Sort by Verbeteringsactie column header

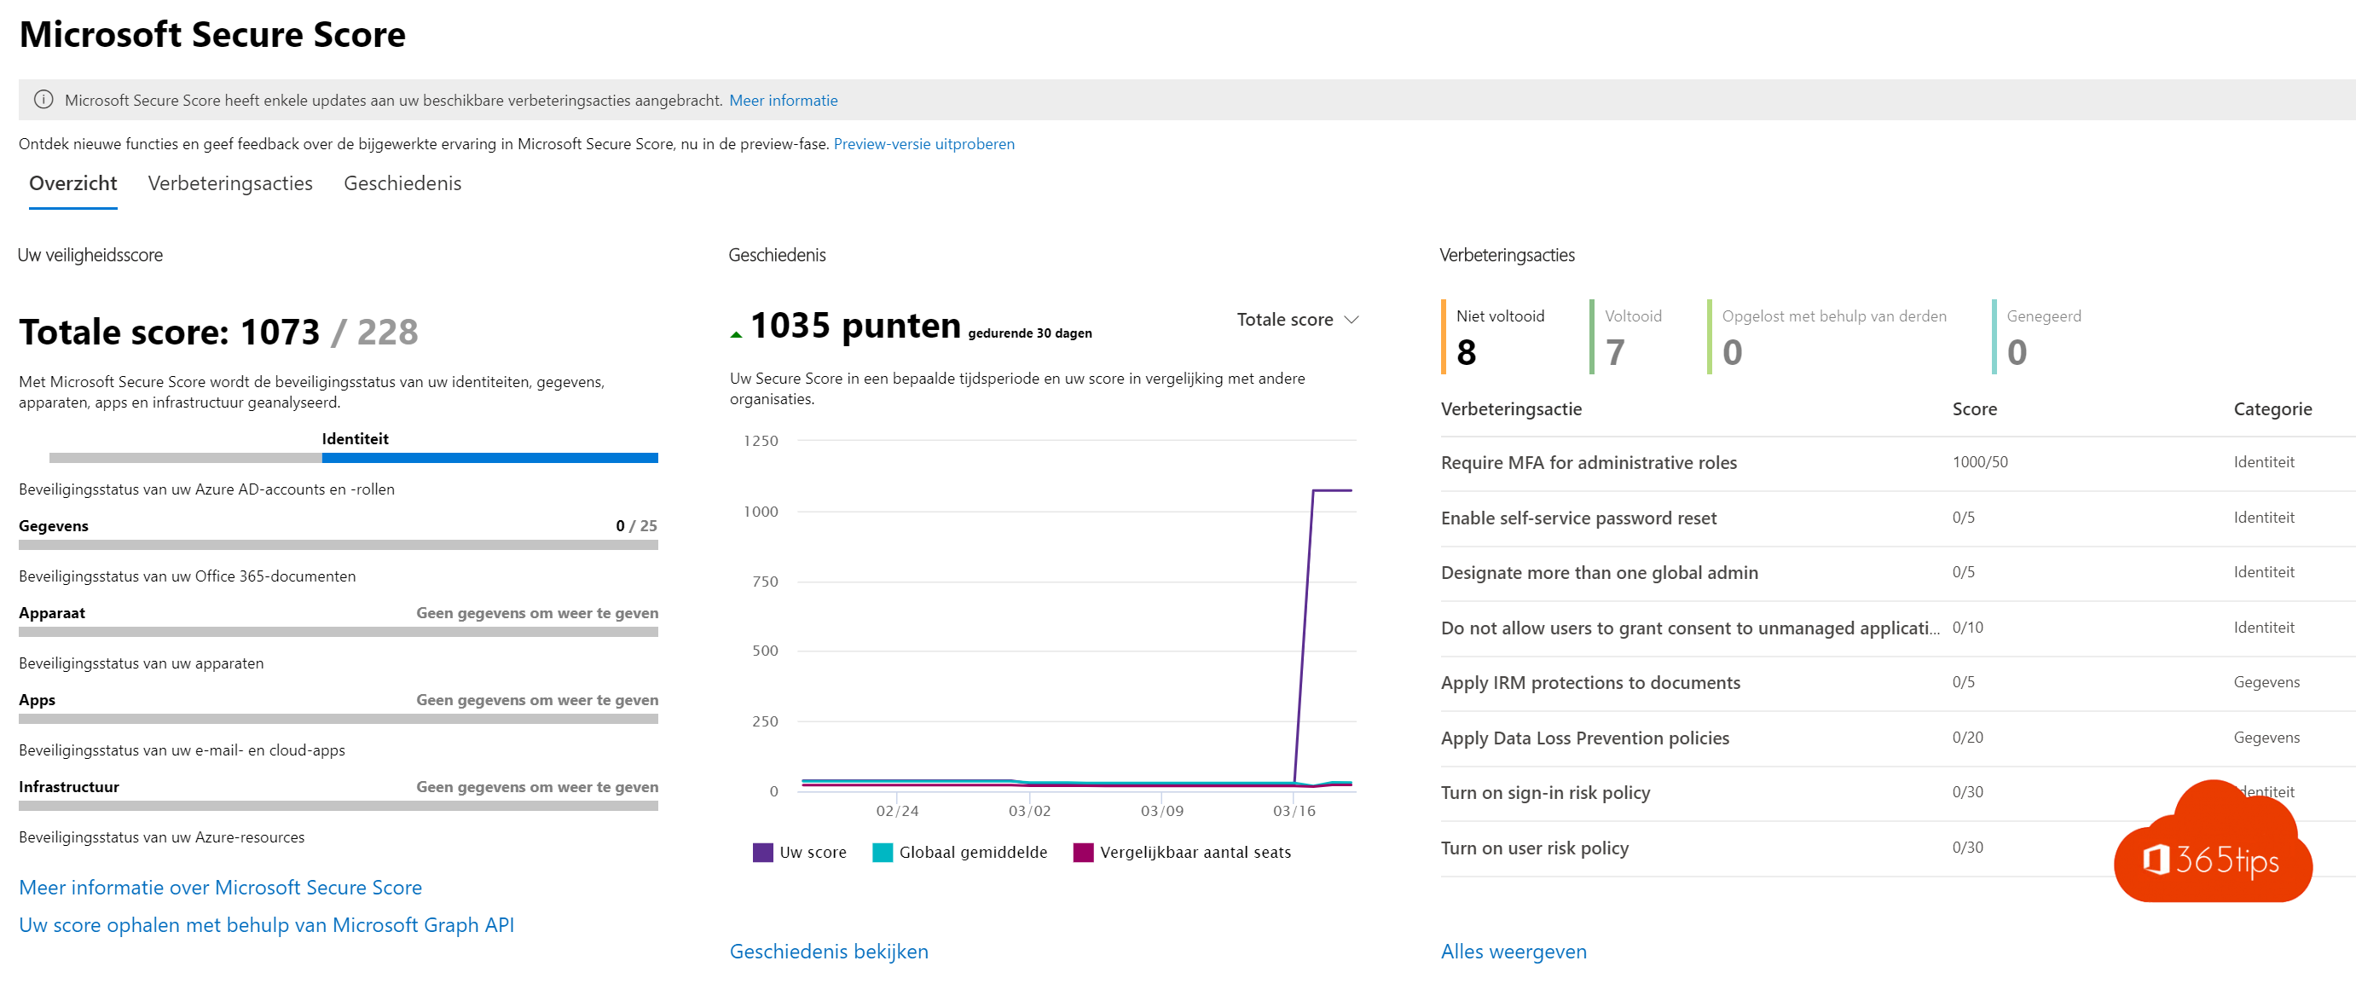point(1511,408)
